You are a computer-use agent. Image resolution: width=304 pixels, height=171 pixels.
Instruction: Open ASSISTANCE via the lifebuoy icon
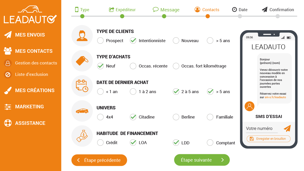pos(8,123)
